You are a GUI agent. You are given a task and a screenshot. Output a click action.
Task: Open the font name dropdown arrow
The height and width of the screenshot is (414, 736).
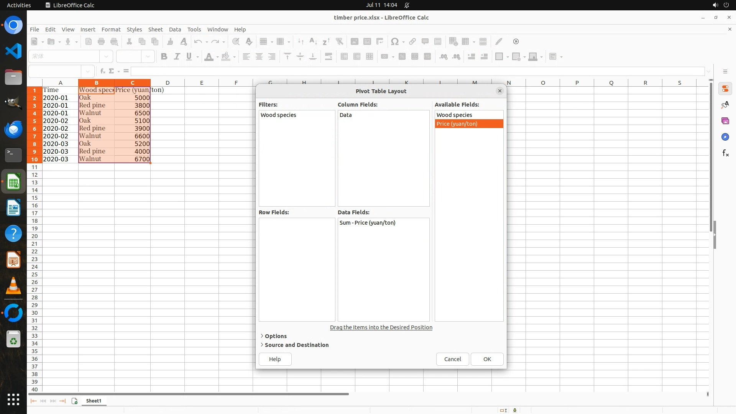click(106, 57)
